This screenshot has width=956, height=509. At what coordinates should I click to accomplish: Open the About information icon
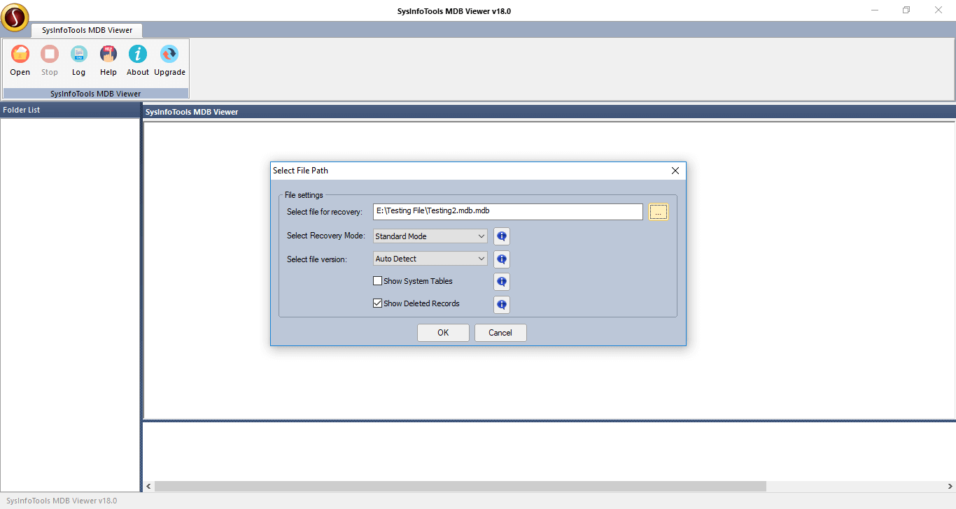point(137,59)
